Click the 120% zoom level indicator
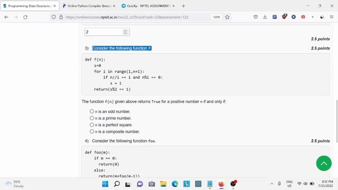This screenshot has height=190, width=338. tap(217, 17)
